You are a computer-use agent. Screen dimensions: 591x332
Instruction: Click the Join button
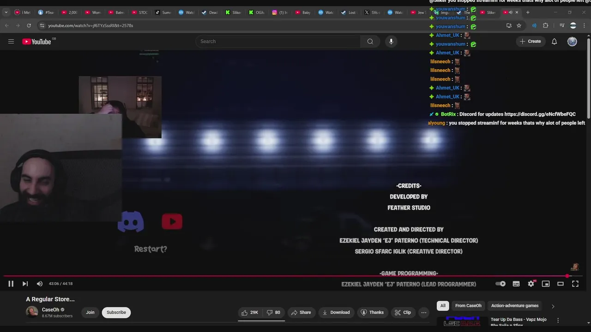[90, 313]
